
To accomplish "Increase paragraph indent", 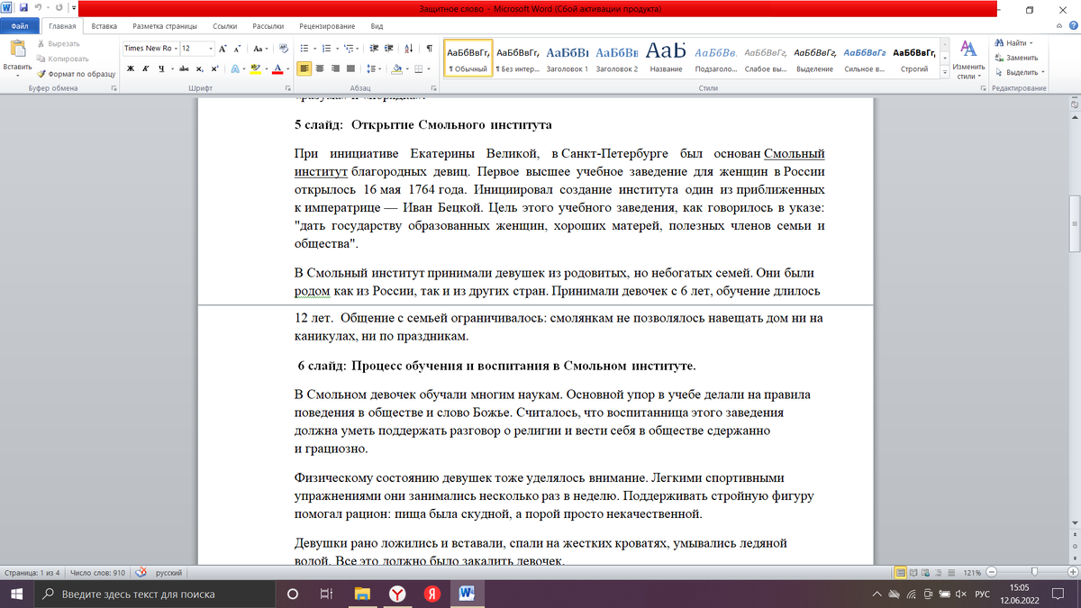I will coord(387,49).
